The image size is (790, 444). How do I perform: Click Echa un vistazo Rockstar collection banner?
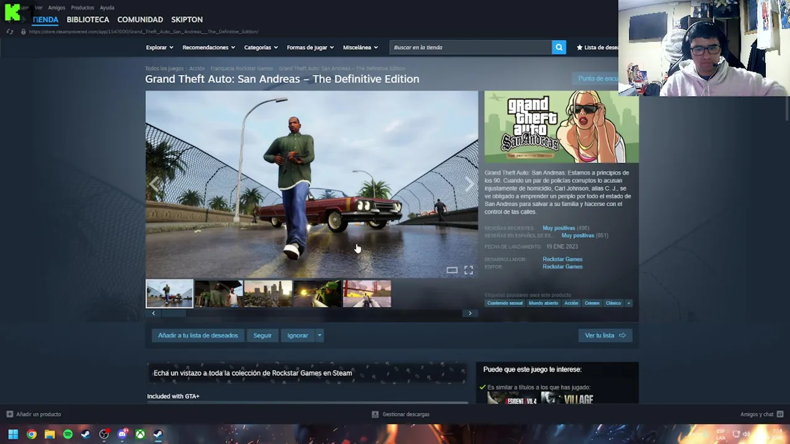pyautogui.click(x=307, y=373)
